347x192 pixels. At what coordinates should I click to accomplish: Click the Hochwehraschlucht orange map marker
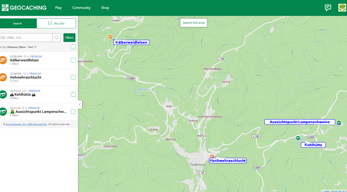[212, 156]
